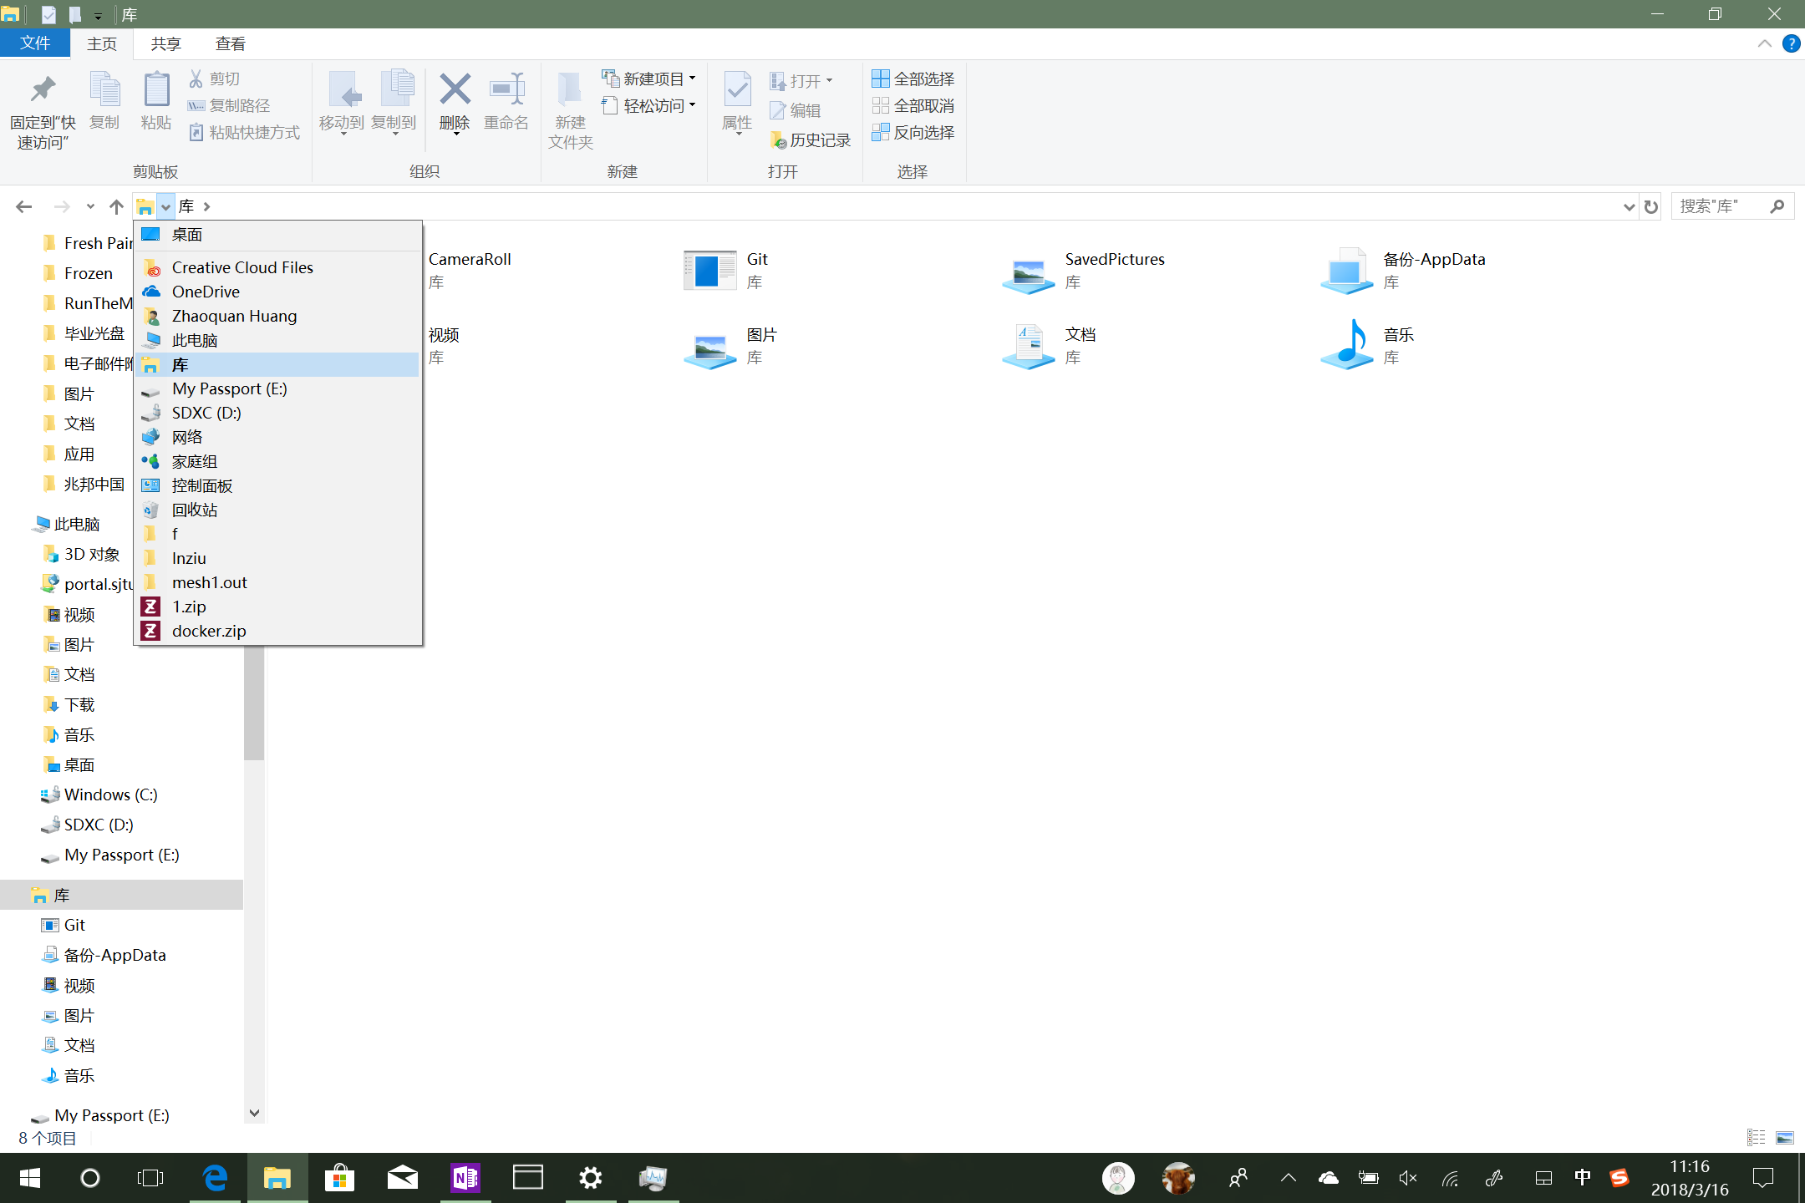
Task: Click the Select All (全部选择) icon
Action: (x=880, y=79)
